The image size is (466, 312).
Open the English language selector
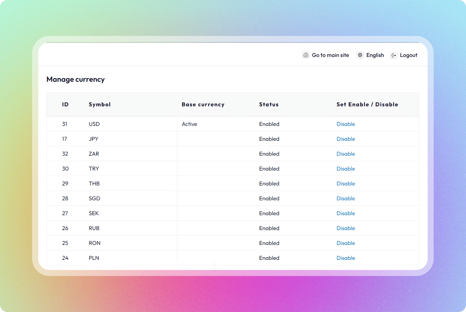[x=375, y=55]
